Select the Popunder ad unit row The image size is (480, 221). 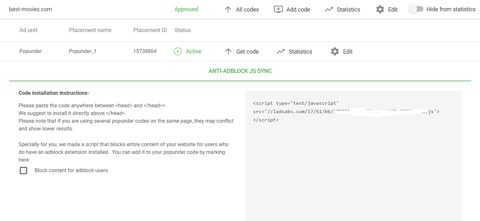pos(31,51)
